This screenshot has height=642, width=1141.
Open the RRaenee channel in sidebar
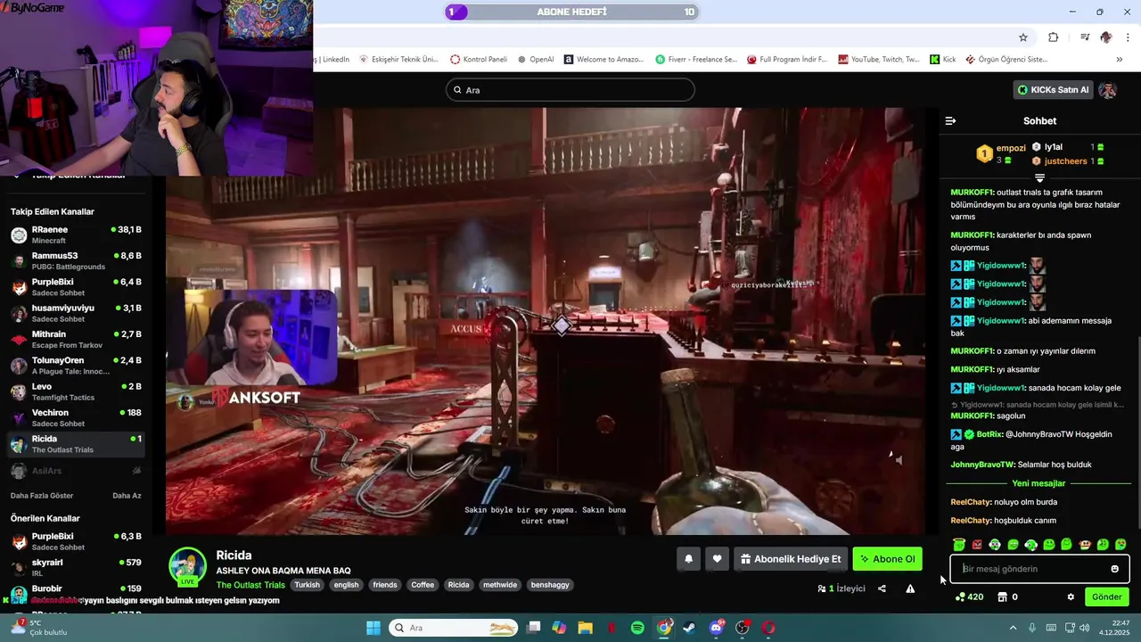tap(76, 235)
